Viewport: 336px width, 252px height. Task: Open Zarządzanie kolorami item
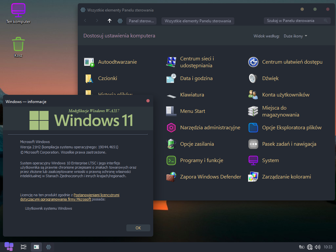pyautogui.click(x=253, y=177)
